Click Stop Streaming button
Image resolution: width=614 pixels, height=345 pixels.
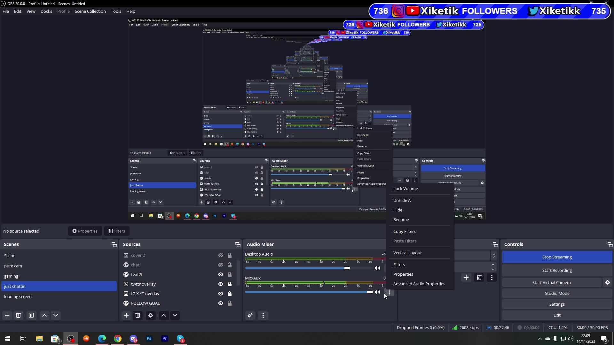click(x=557, y=257)
